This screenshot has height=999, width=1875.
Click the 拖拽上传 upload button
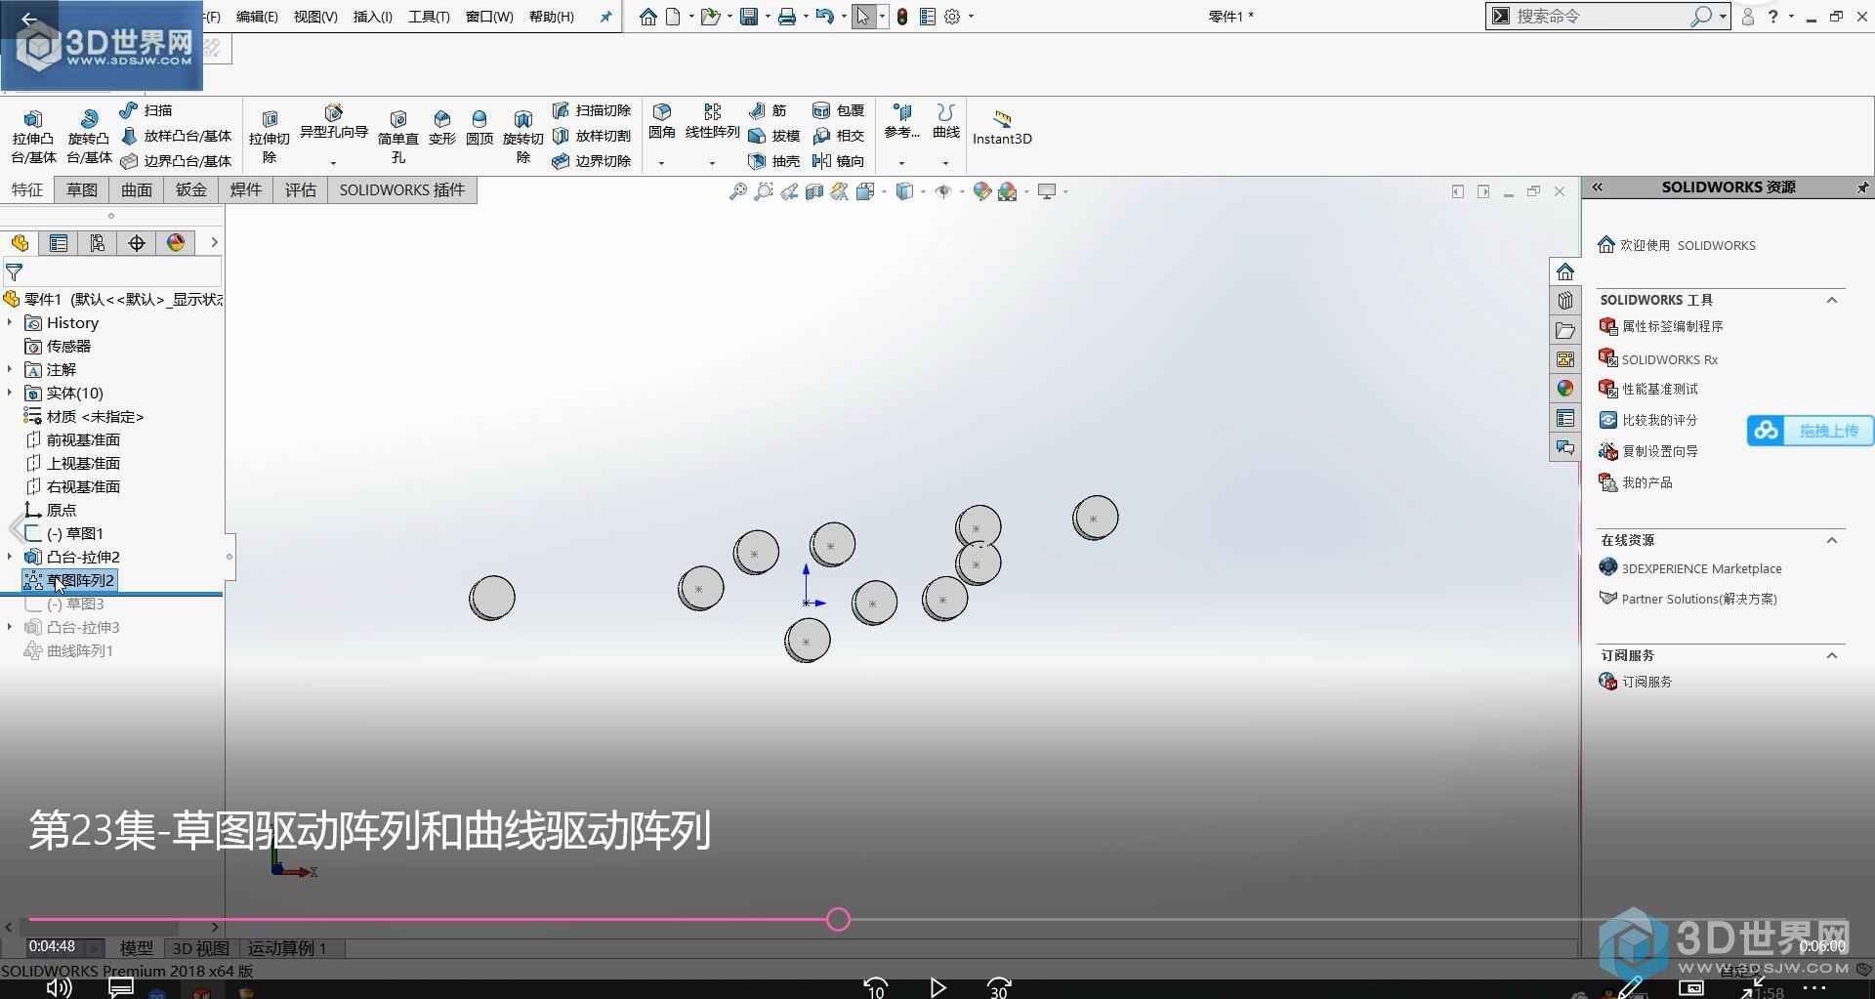point(1811,431)
